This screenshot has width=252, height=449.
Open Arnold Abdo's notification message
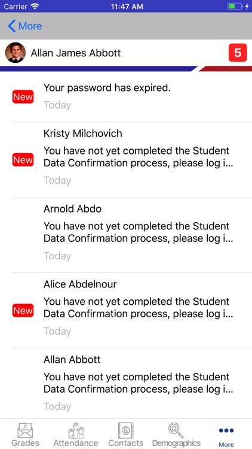126,235
